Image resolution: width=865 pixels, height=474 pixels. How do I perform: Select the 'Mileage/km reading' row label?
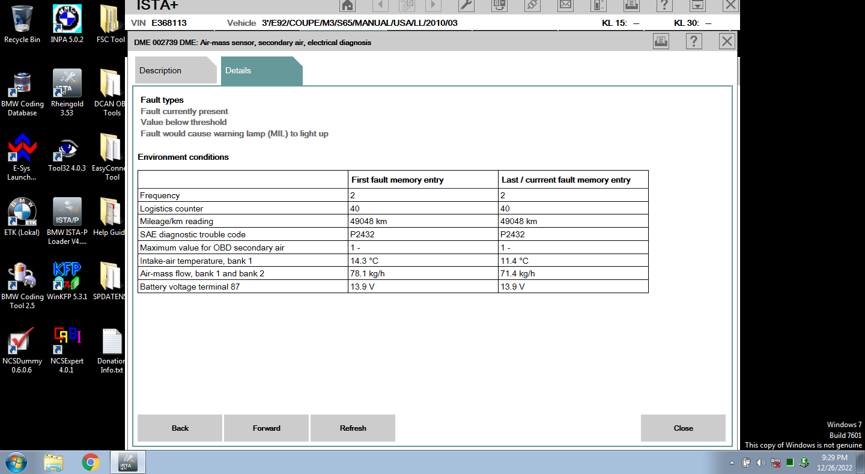(x=177, y=221)
